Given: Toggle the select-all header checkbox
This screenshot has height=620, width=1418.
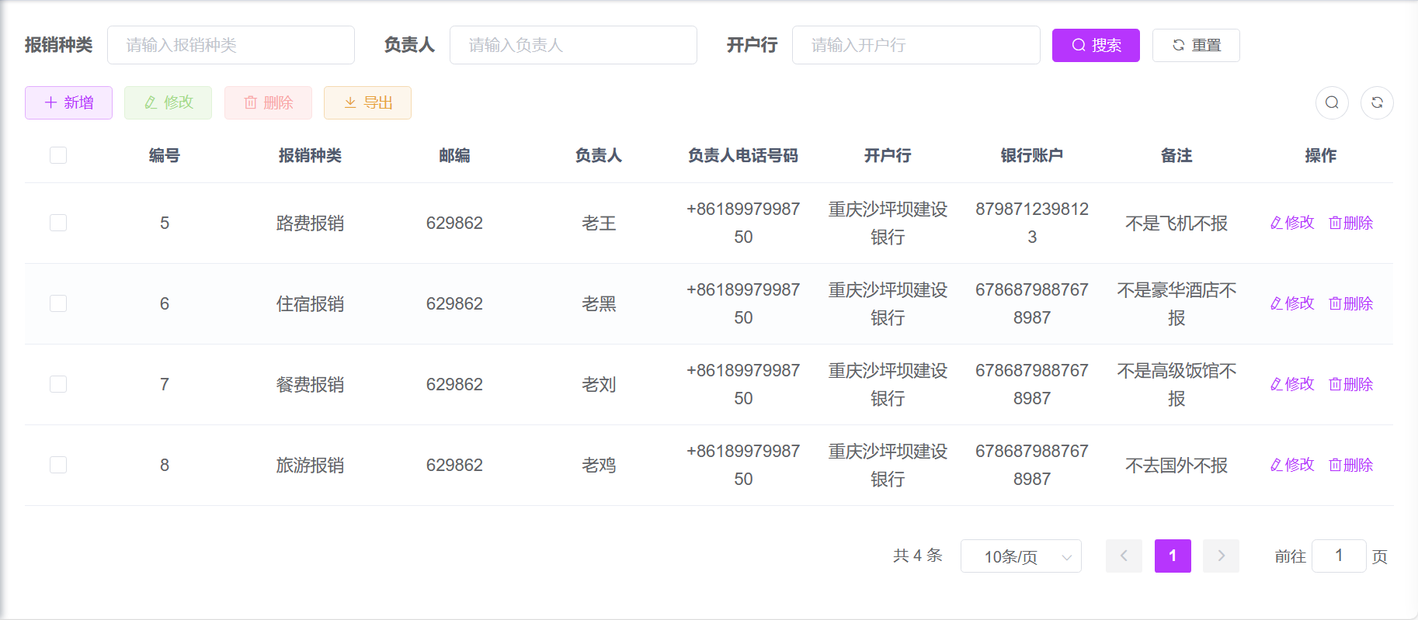Looking at the screenshot, I should [x=58, y=155].
